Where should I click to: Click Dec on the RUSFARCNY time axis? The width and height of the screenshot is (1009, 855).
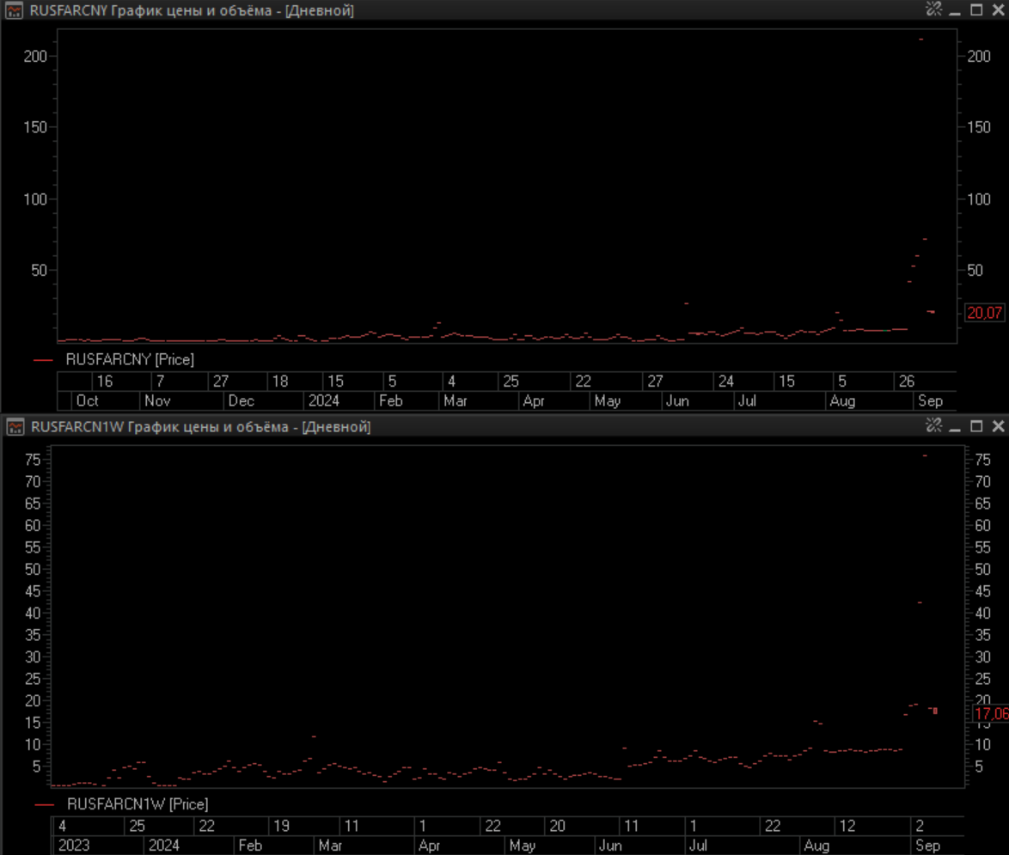[242, 400]
